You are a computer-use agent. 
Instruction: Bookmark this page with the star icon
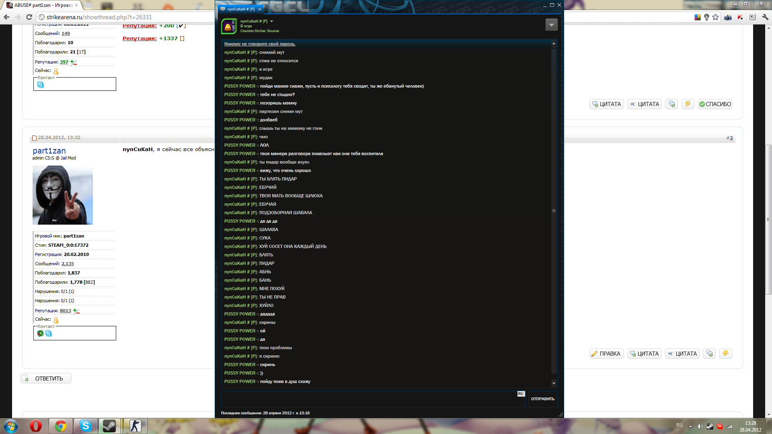pos(715,17)
